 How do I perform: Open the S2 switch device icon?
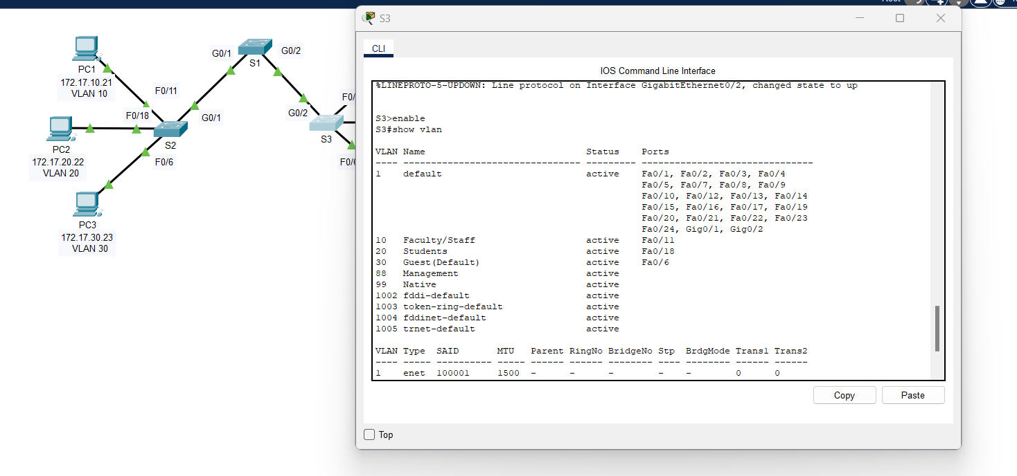173,128
